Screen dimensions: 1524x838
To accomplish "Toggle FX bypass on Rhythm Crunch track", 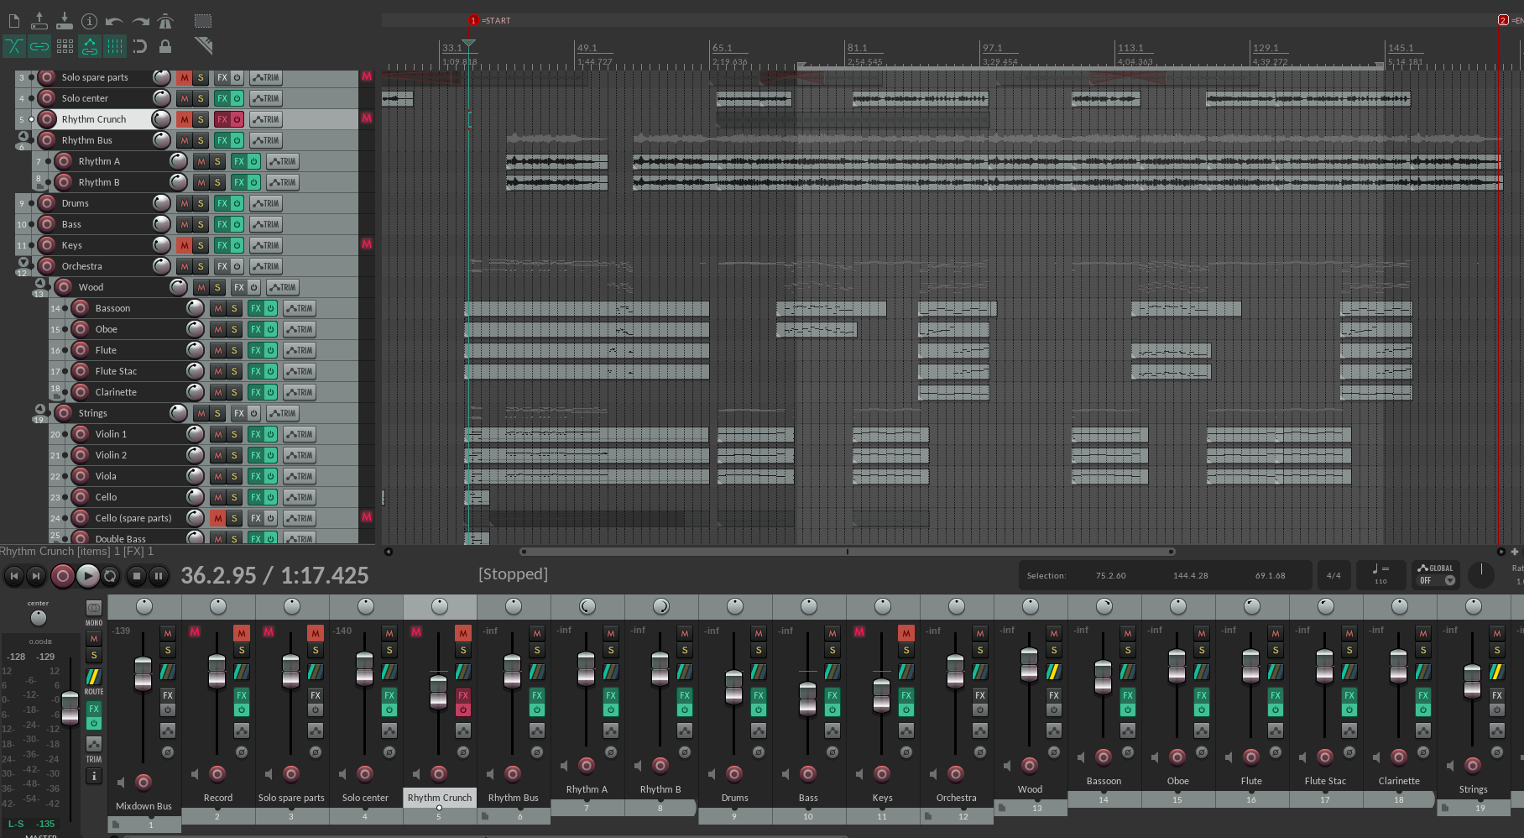I will point(237,119).
